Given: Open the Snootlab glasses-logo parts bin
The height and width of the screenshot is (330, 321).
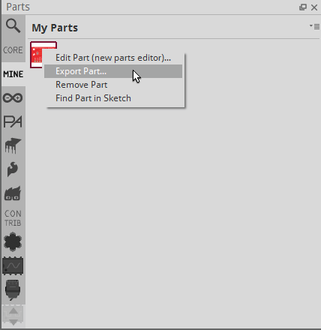Looking at the screenshot, I should (x=13, y=193).
